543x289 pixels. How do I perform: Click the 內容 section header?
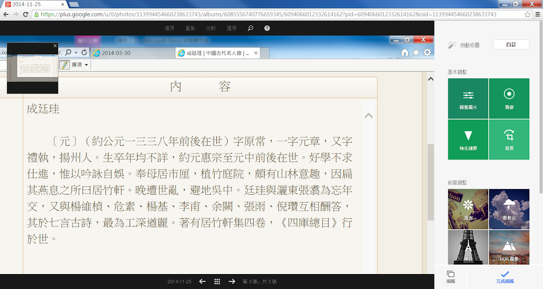point(200,87)
